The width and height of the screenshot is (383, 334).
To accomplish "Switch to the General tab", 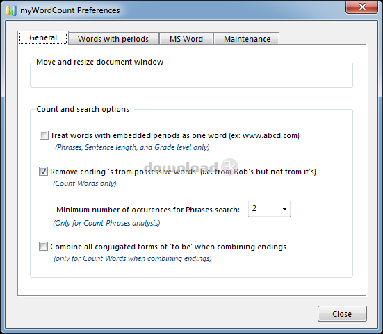I will [x=43, y=37].
